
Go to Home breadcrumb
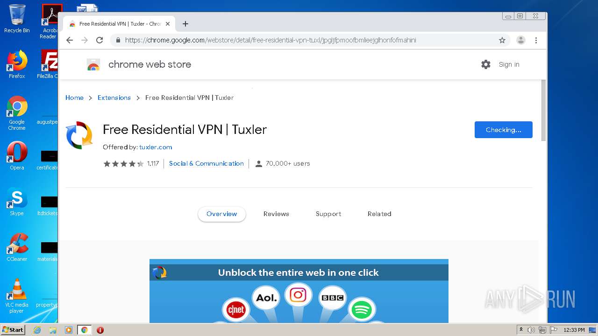(74, 98)
